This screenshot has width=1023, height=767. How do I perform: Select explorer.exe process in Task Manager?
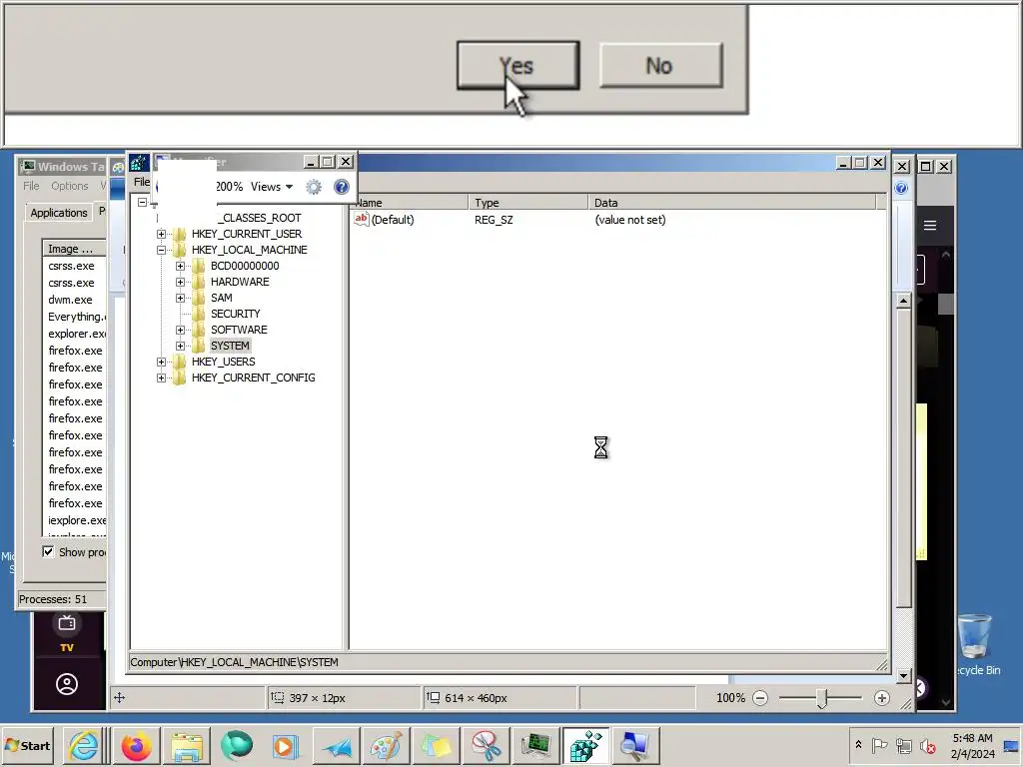tap(76, 334)
